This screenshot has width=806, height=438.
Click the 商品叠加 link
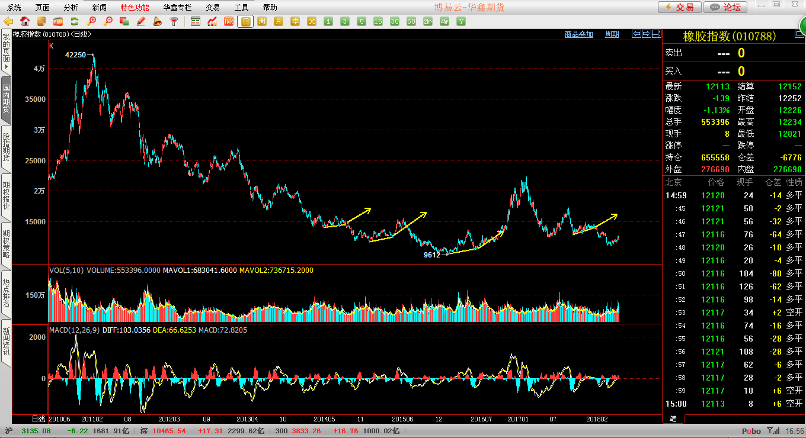(579, 34)
